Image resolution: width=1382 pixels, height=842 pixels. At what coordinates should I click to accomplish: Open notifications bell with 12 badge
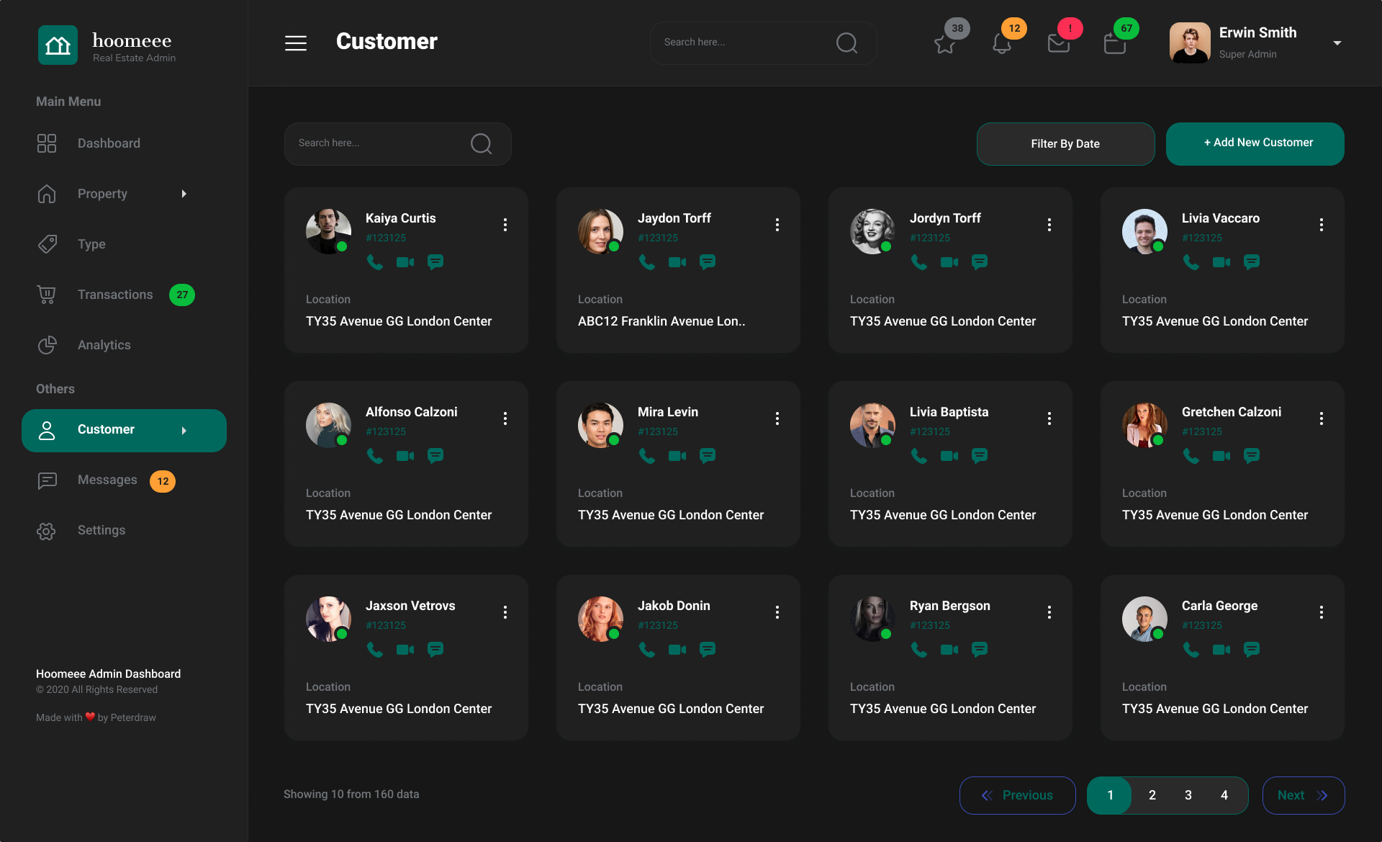click(x=1001, y=43)
